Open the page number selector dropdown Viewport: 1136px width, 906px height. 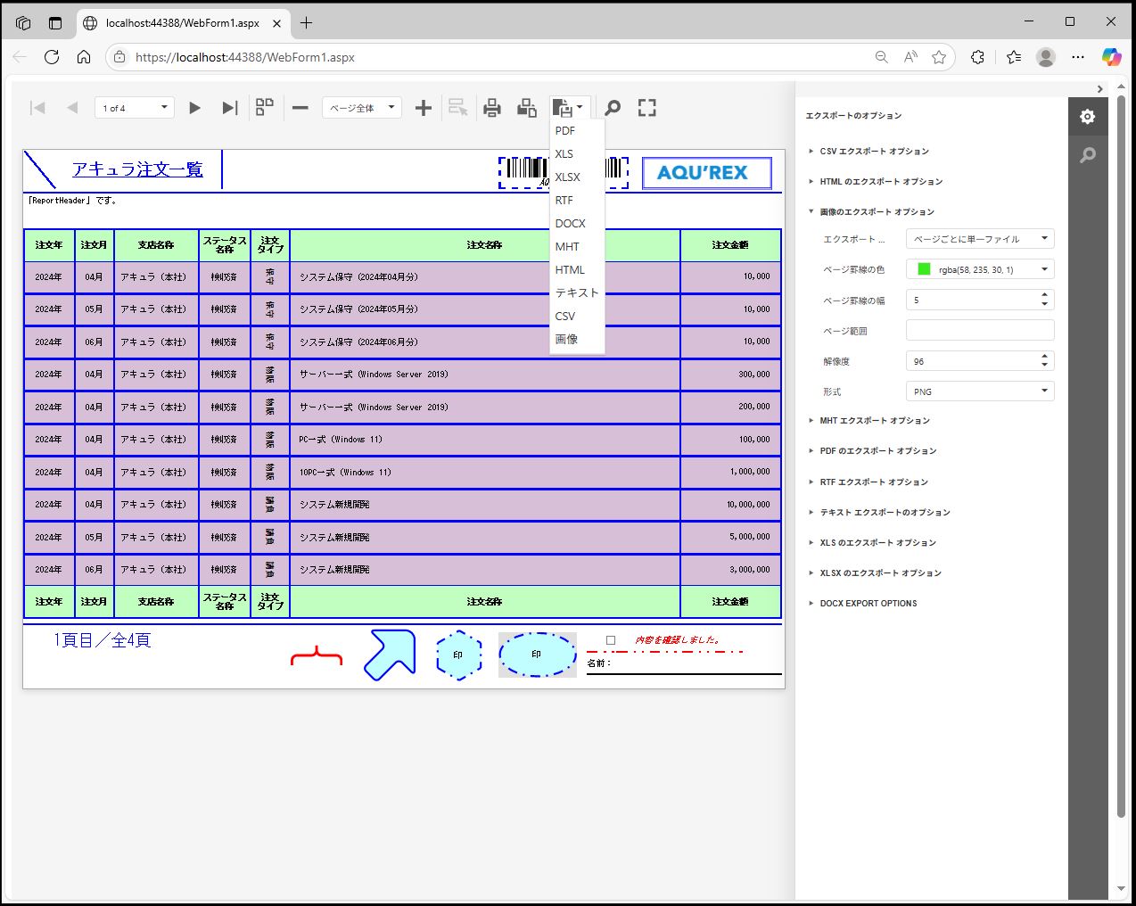click(135, 108)
